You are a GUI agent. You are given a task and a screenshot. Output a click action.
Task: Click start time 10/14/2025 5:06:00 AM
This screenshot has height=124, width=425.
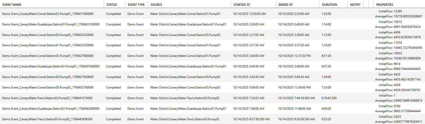pos(248,88)
